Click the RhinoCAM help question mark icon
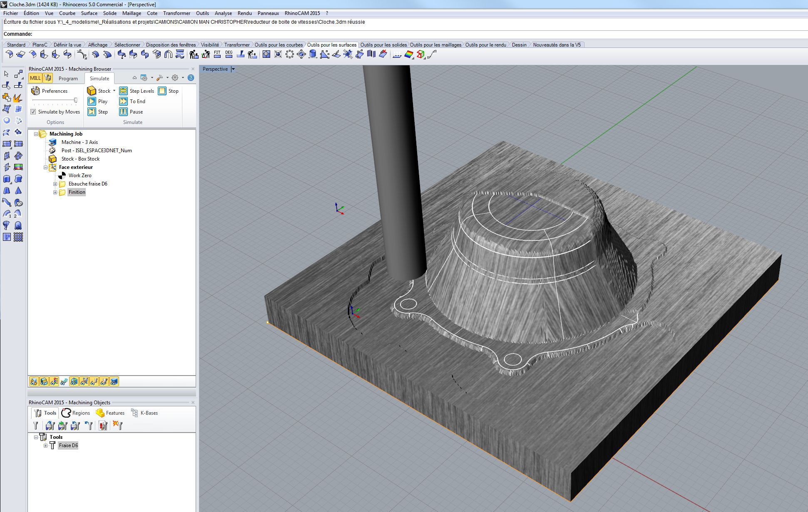Image resolution: width=808 pixels, height=512 pixels. tap(191, 78)
